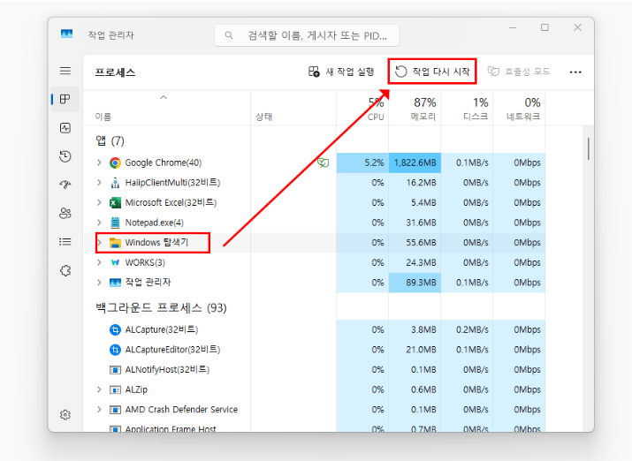Open the Details list icon in sidebar
The width and height of the screenshot is (632, 461).
coord(65,241)
